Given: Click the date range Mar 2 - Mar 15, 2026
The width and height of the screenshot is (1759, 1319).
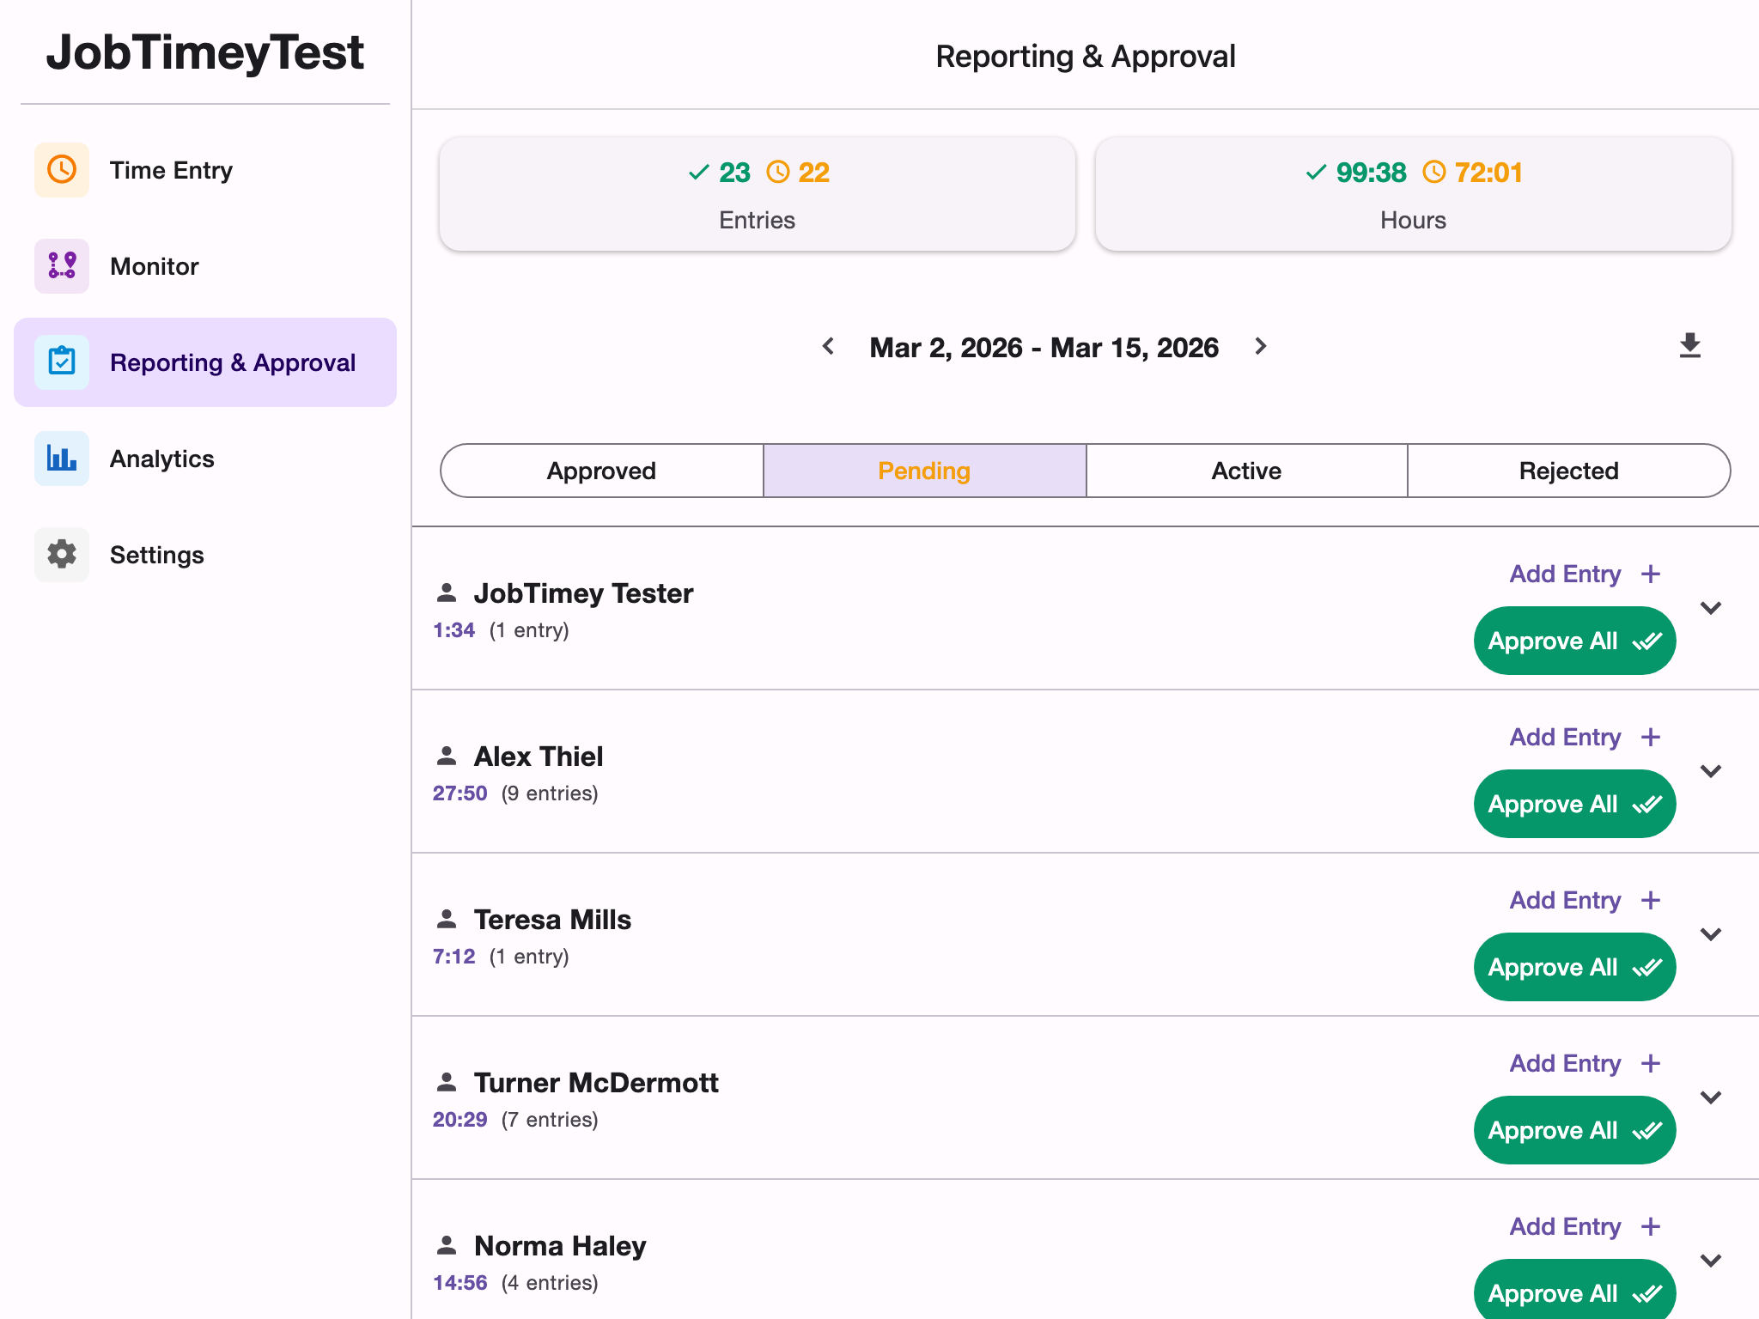Looking at the screenshot, I should pos(1044,347).
